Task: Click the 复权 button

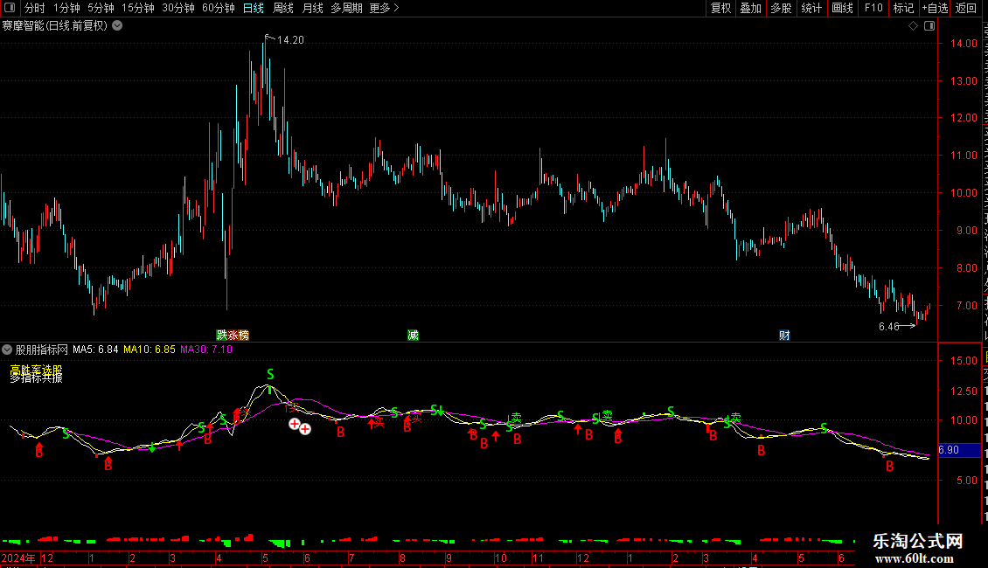Action: 720,8
